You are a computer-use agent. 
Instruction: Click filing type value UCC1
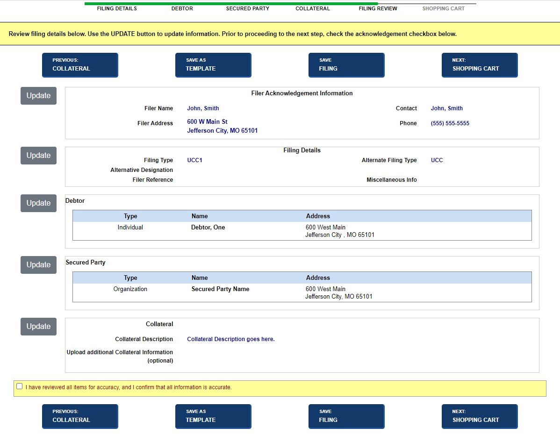(x=194, y=160)
